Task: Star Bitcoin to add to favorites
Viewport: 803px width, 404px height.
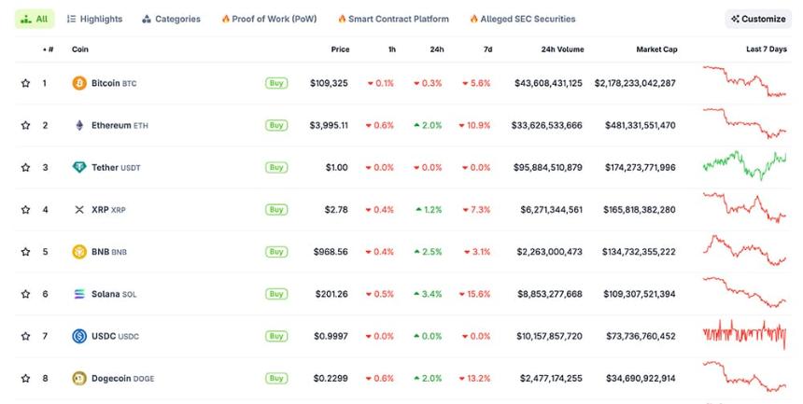Action: [x=25, y=83]
